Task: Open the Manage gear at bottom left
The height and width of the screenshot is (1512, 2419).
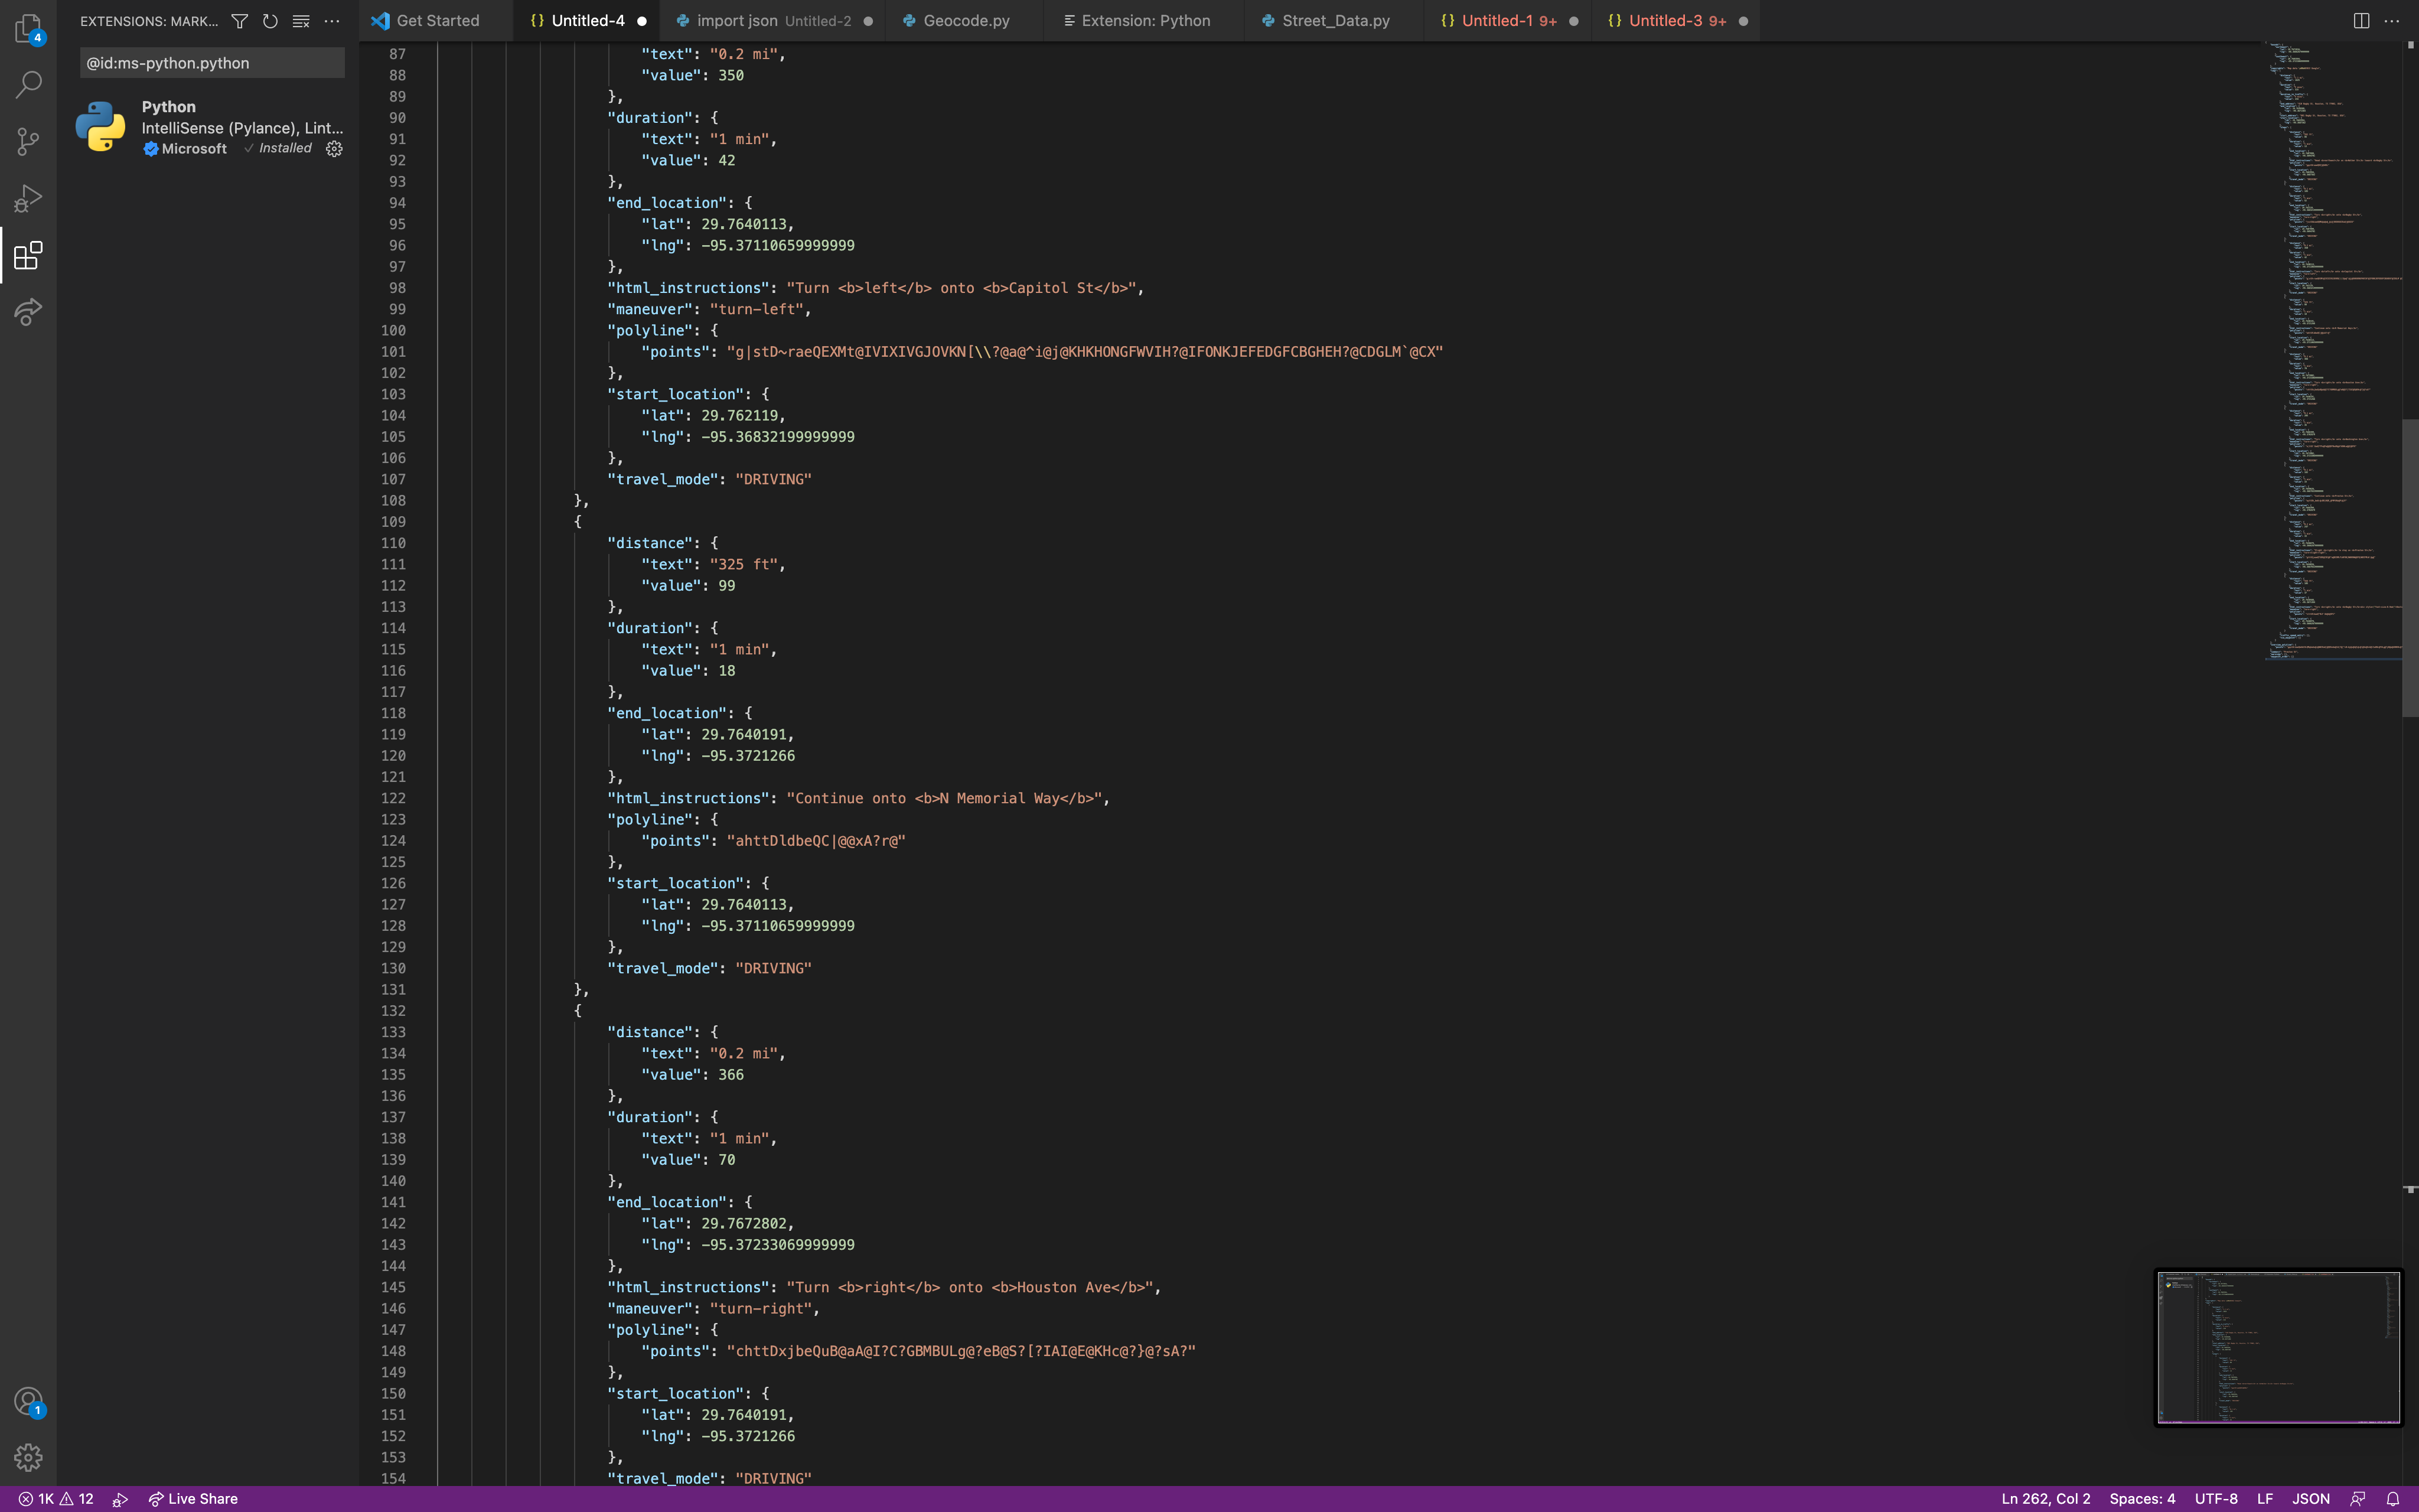Action: point(28,1457)
